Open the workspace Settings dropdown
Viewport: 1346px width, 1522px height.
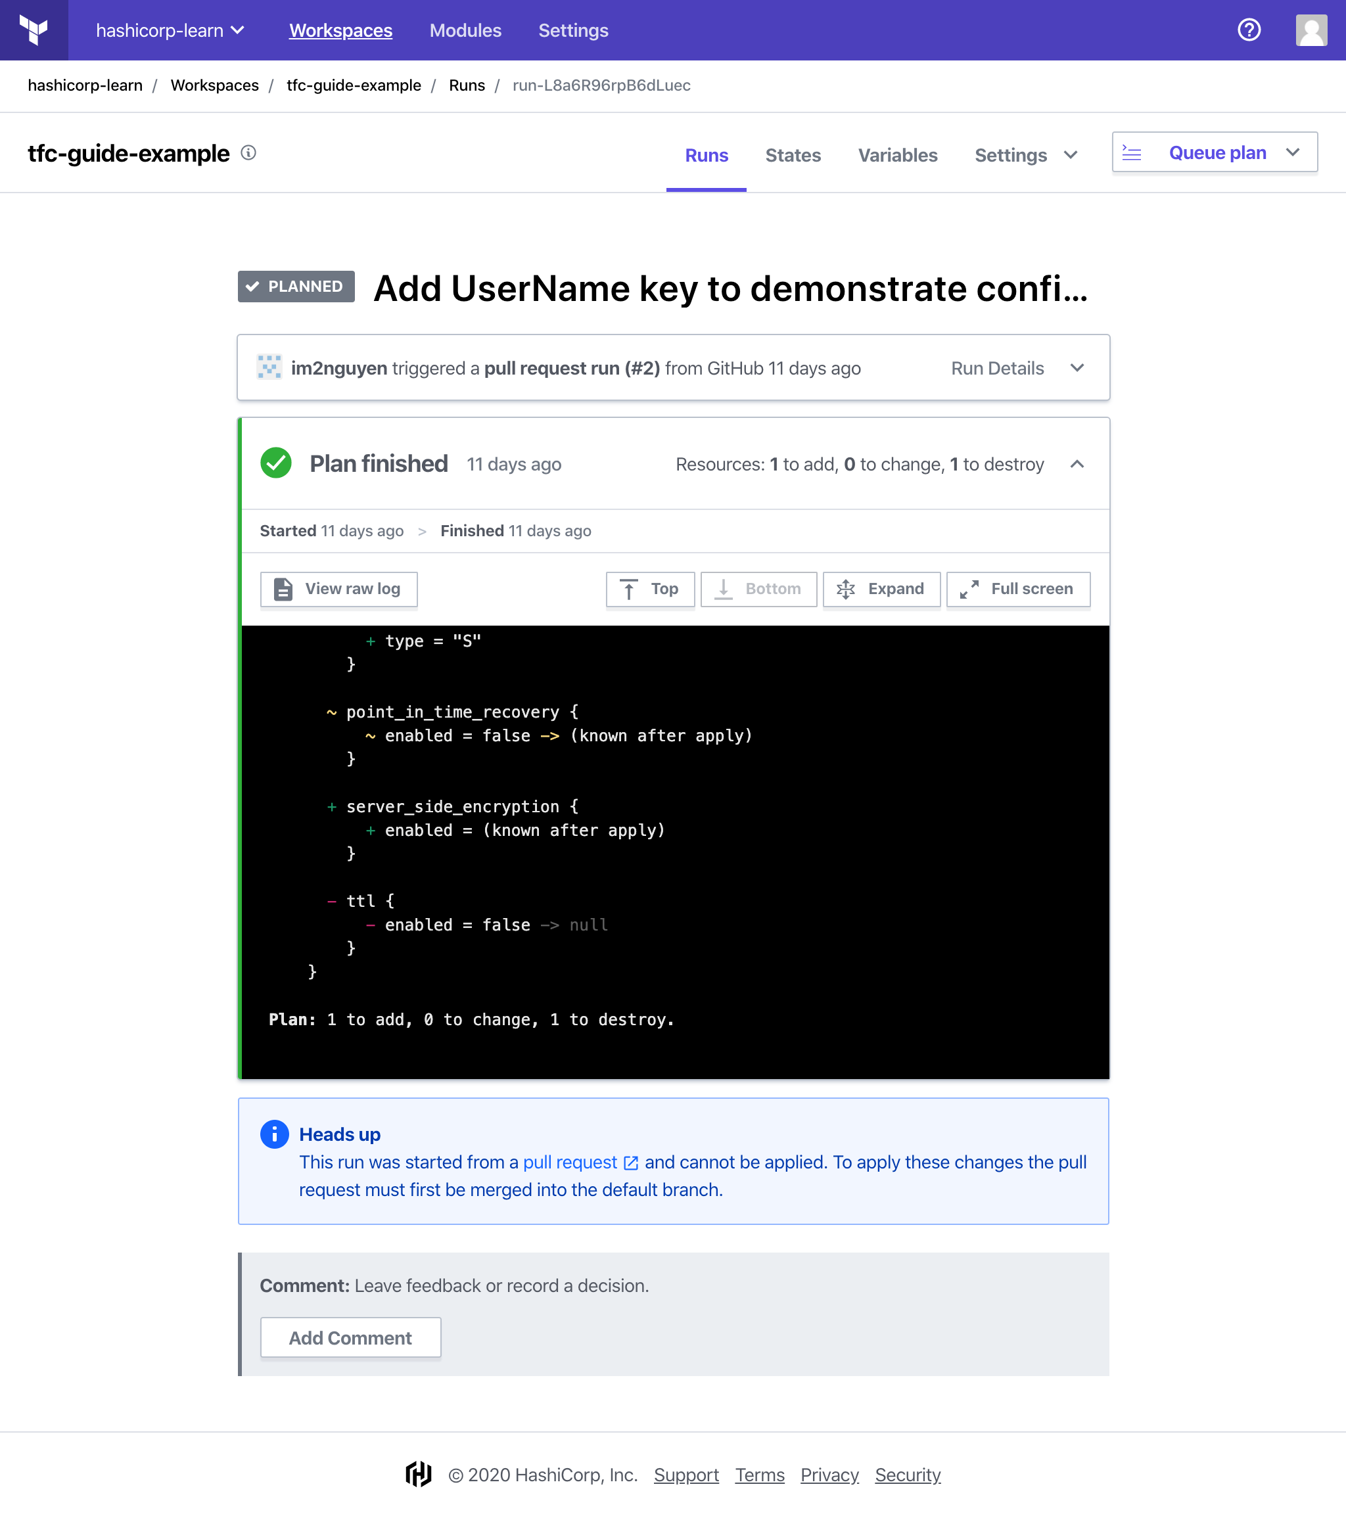pyautogui.click(x=1025, y=155)
